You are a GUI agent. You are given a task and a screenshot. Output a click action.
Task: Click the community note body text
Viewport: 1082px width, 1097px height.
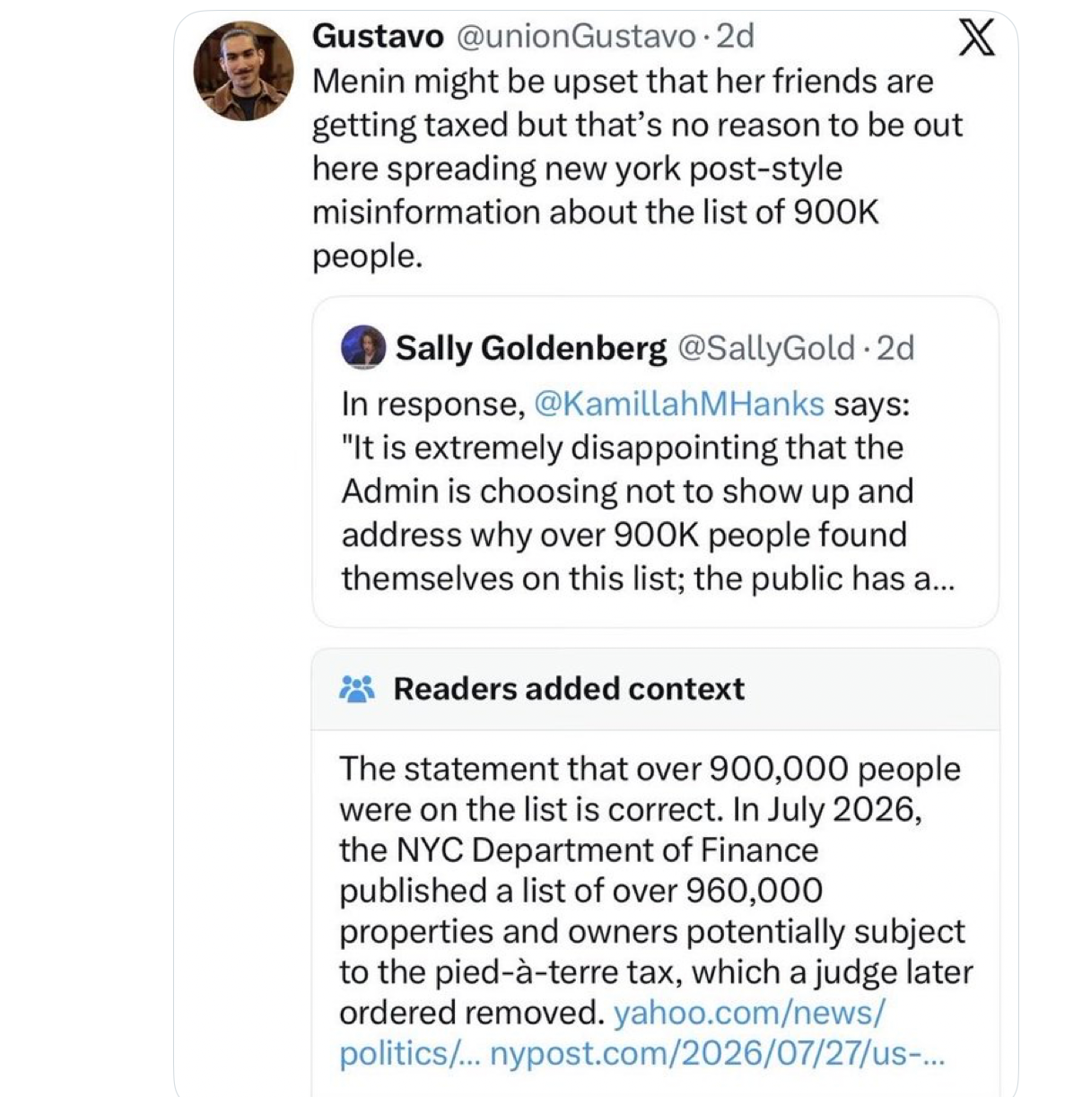(x=656, y=910)
